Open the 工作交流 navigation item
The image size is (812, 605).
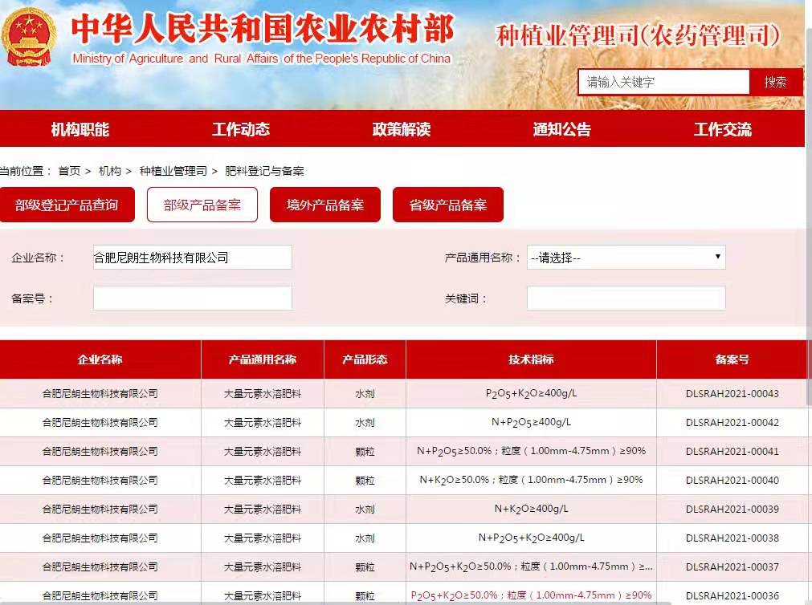(723, 129)
